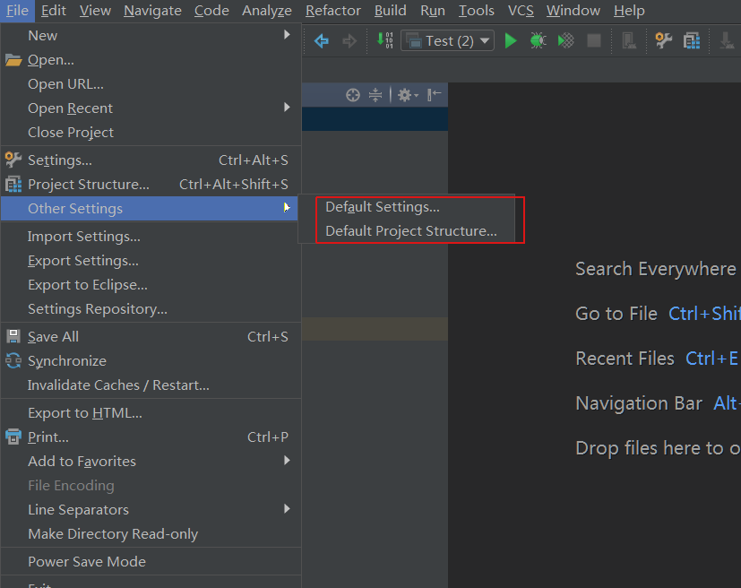Click the Back navigation arrow in toolbar
741x588 pixels.
point(322,41)
